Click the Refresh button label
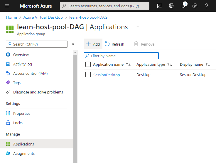Viewport: 216px width, 163px height. (x=118, y=44)
